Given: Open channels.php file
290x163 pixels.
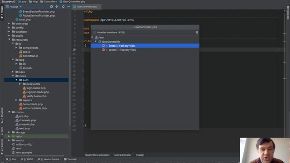Looking at the screenshot, I should [x=27, y=120].
